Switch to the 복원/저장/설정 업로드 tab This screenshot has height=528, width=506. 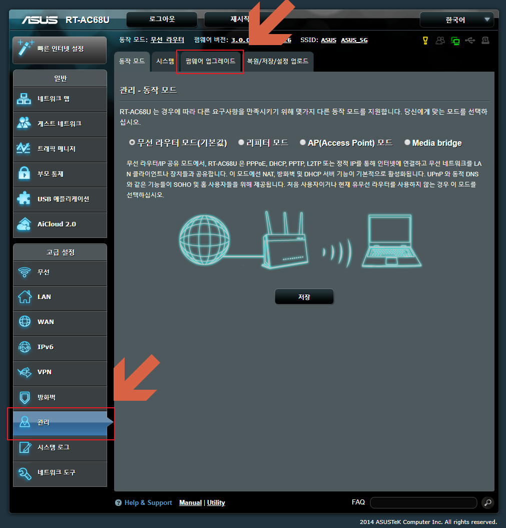point(278,61)
